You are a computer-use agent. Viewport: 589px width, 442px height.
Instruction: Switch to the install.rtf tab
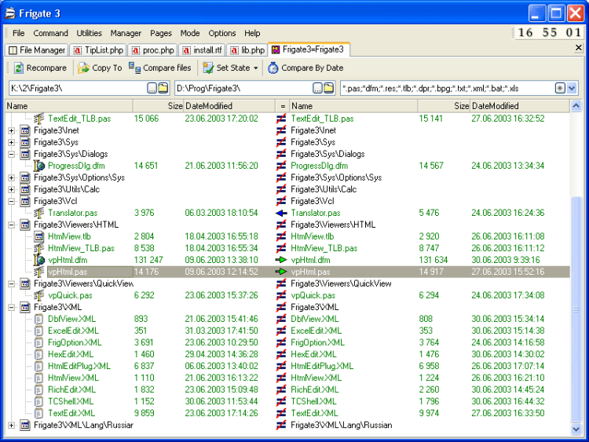[x=202, y=50]
